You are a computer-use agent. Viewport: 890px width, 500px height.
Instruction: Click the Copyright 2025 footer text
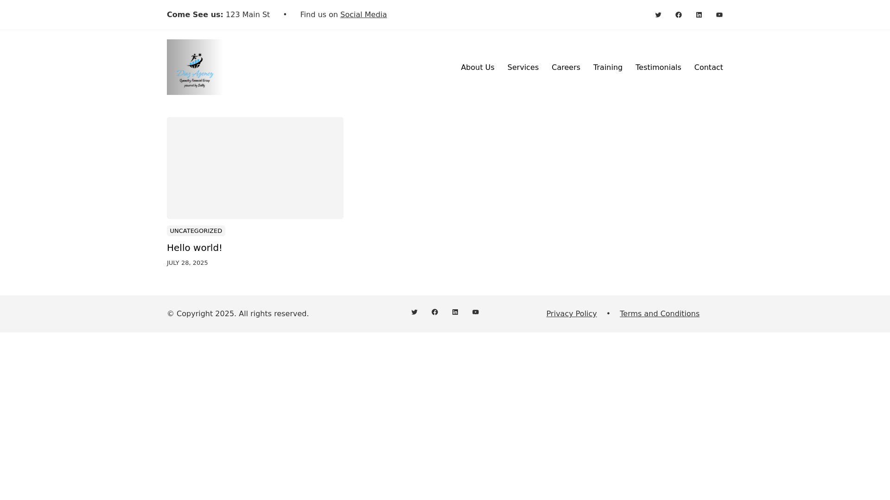tap(238, 314)
